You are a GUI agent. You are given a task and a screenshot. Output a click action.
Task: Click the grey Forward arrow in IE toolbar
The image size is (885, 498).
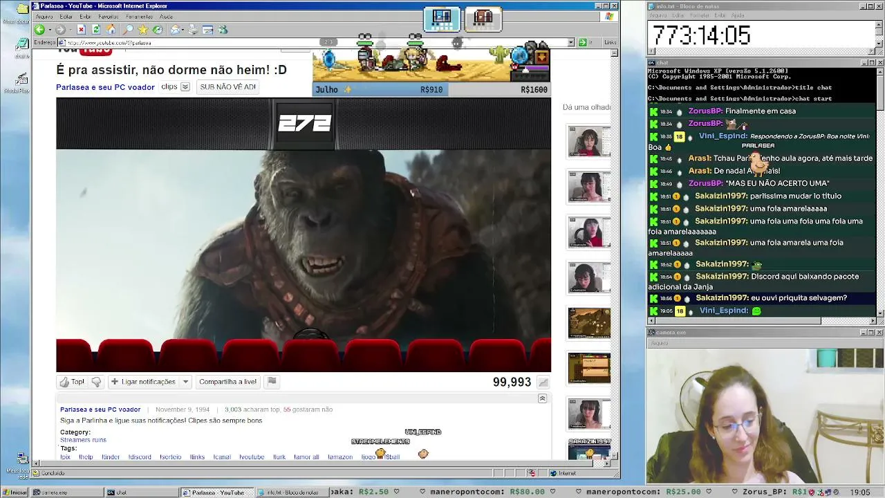pos(60,30)
